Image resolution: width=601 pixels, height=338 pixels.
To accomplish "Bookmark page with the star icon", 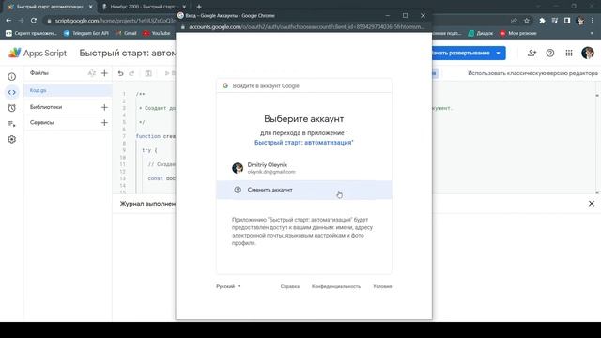I will point(527,21).
